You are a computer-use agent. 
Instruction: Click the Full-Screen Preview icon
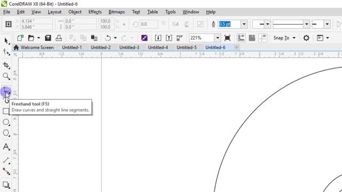(227, 38)
